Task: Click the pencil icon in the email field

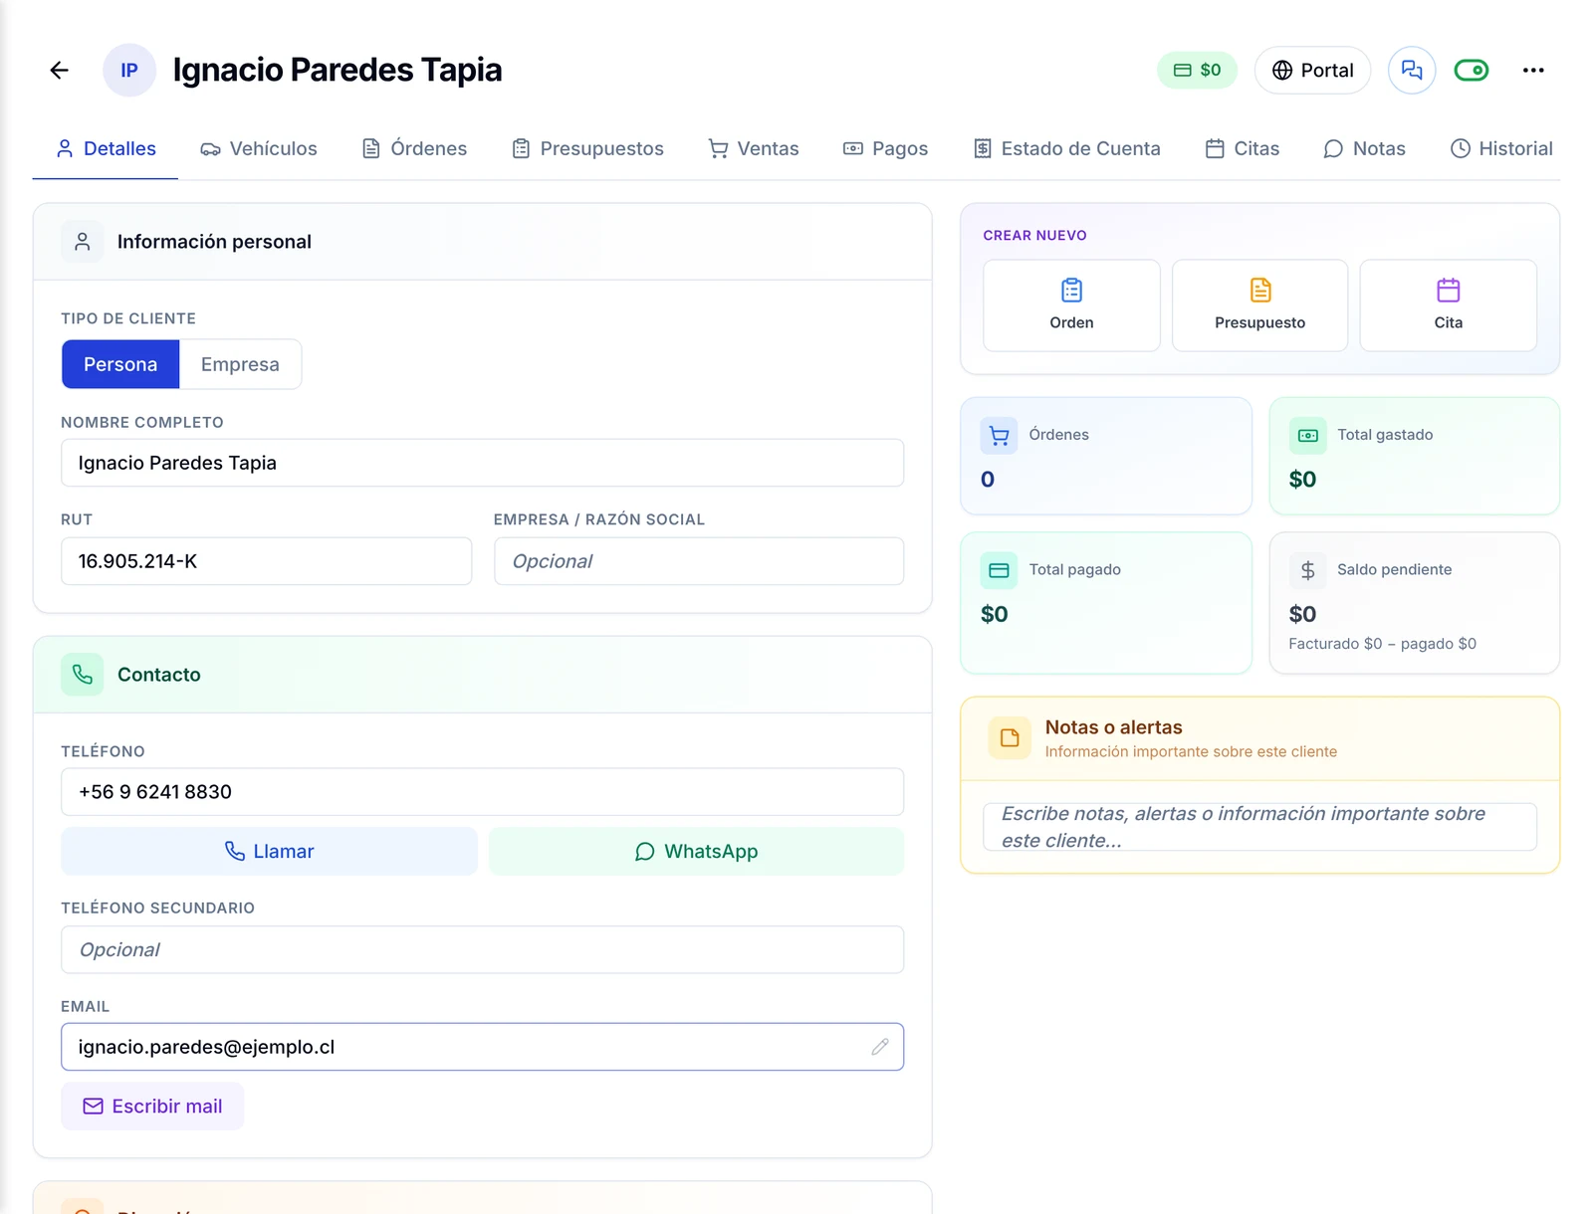Action: (x=880, y=1047)
